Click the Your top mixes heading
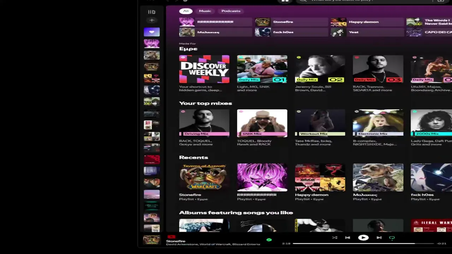452x254 pixels. (206, 103)
